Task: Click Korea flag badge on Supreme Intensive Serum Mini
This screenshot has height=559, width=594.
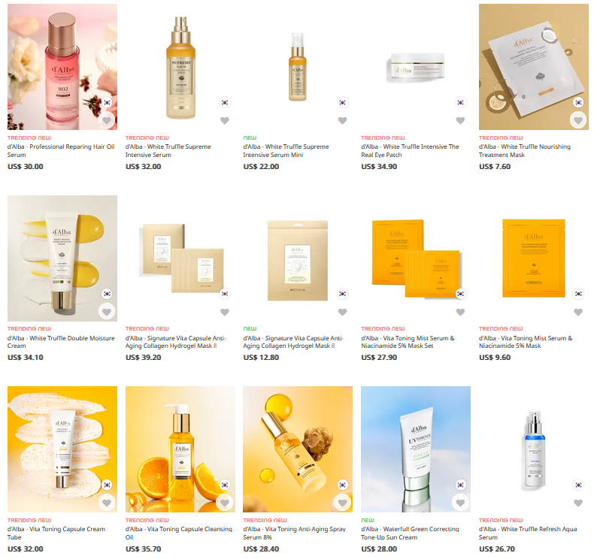Action: [x=342, y=102]
